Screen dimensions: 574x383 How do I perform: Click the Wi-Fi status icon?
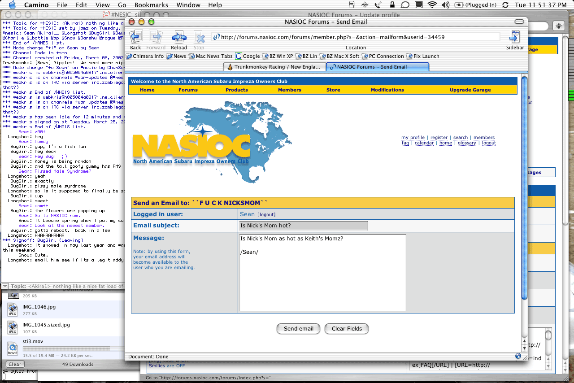pos(432,5)
